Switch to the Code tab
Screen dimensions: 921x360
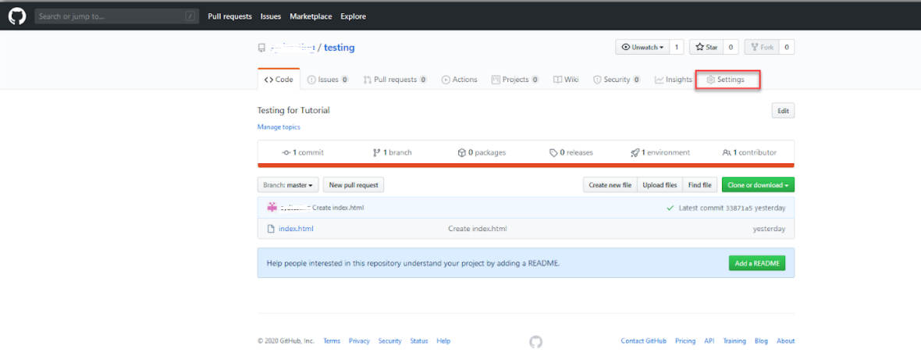click(x=279, y=80)
